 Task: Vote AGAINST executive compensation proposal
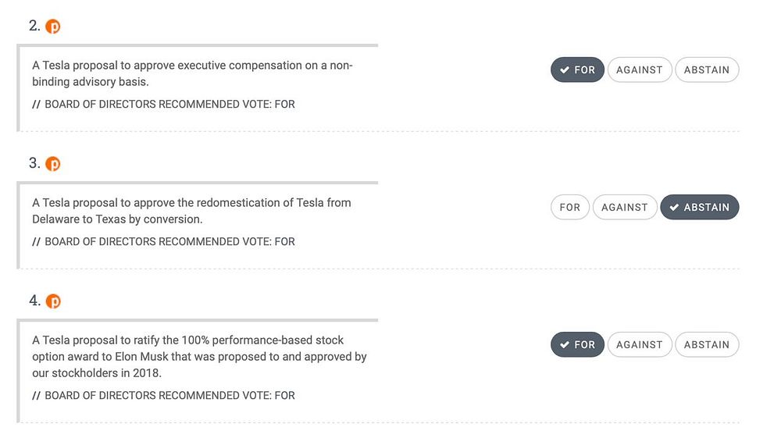click(639, 69)
